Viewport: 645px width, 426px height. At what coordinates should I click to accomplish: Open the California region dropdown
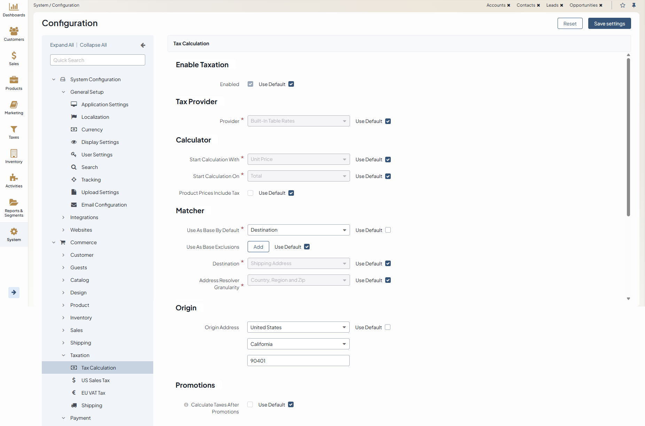pos(298,344)
